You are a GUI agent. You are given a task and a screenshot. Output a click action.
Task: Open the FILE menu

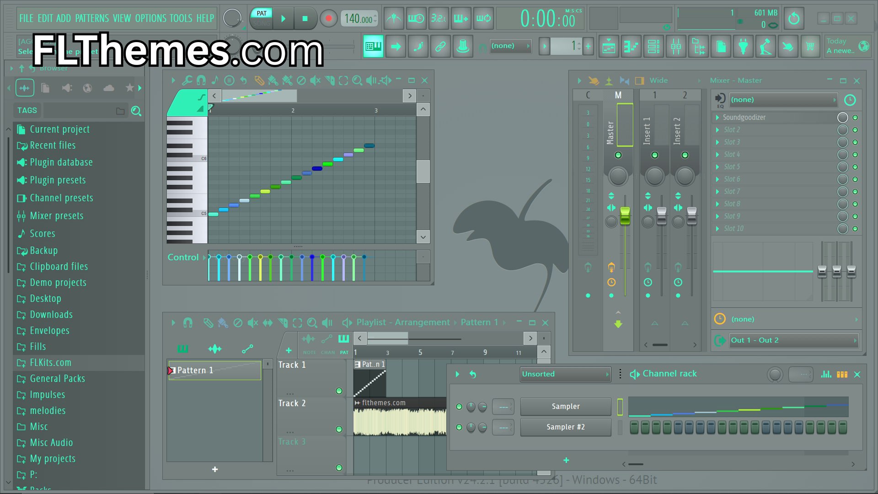(x=26, y=18)
